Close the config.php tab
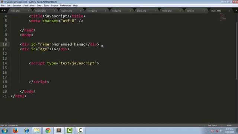The width and height of the screenshot is (238, 134). click(x=106, y=11)
